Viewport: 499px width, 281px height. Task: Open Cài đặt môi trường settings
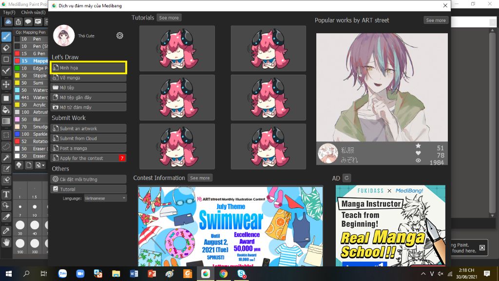(x=89, y=179)
